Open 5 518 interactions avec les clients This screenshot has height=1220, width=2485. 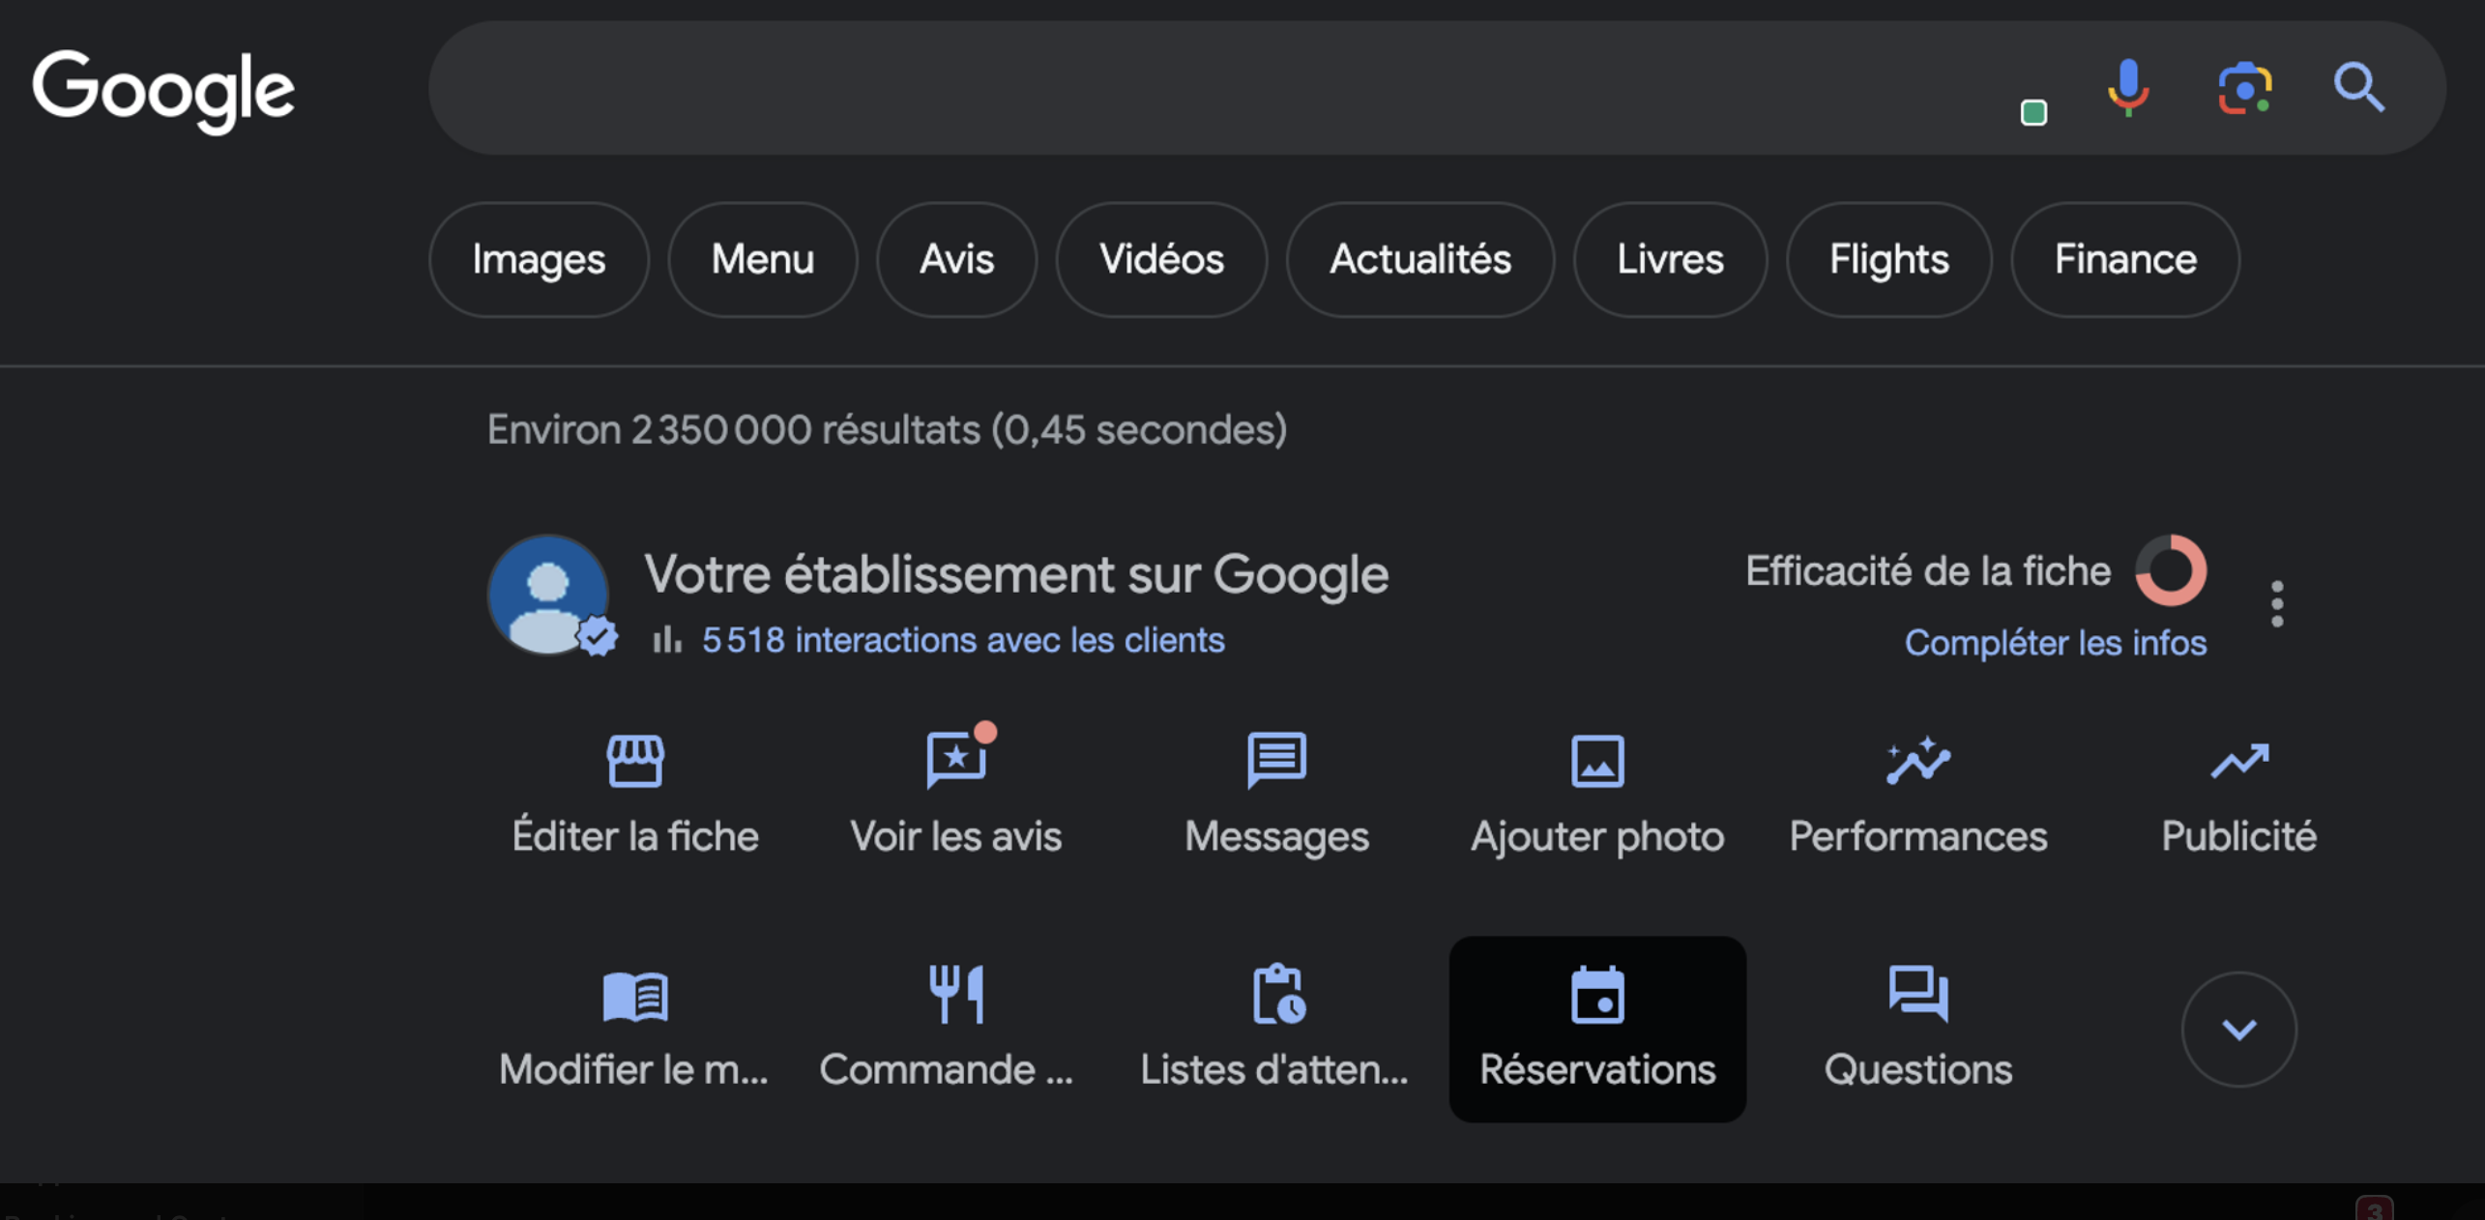[963, 640]
